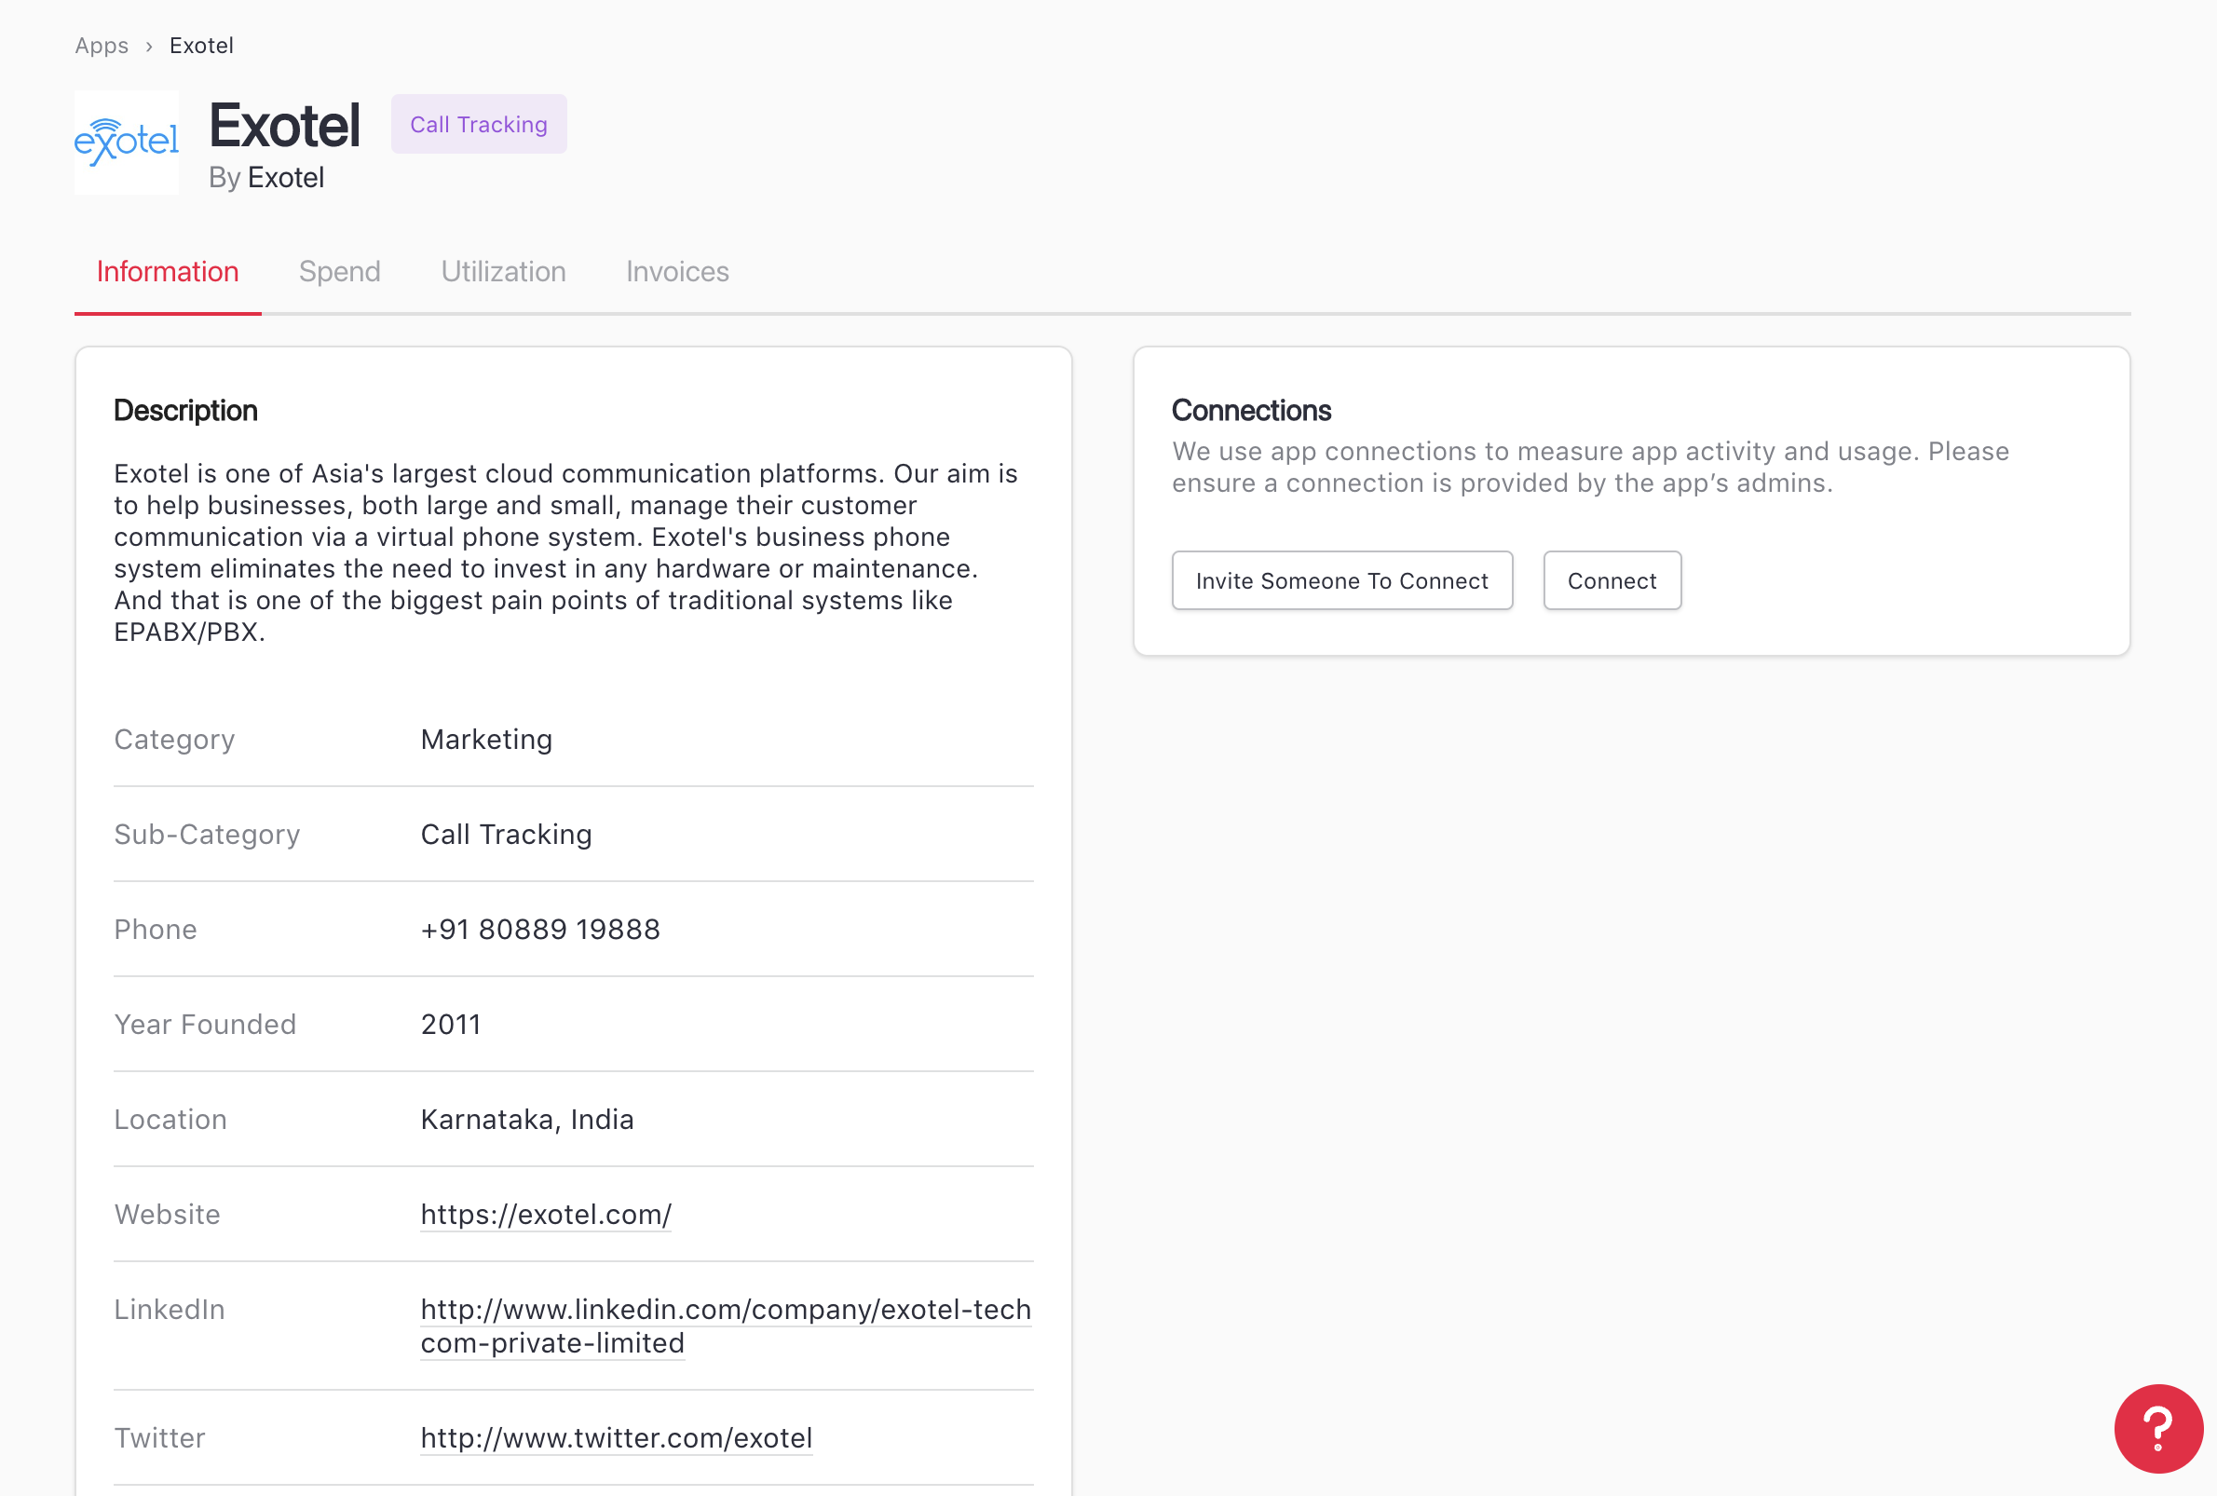Open the exotel.com website link
This screenshot has height=1496, width=2217.
pyautogui.click(x=546, y=1215)
